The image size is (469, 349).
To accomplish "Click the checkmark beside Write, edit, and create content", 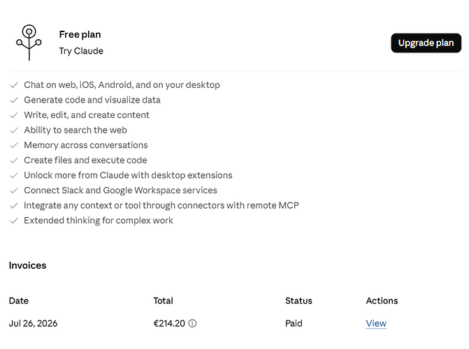I will pyautogui.click(x=14, y=115).
